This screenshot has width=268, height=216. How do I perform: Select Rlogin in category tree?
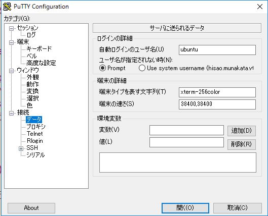click(x=35, y=141)
